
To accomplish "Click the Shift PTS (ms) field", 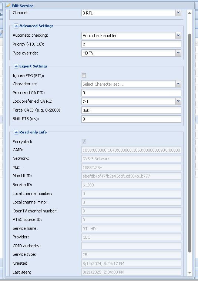I will point(131,119).
